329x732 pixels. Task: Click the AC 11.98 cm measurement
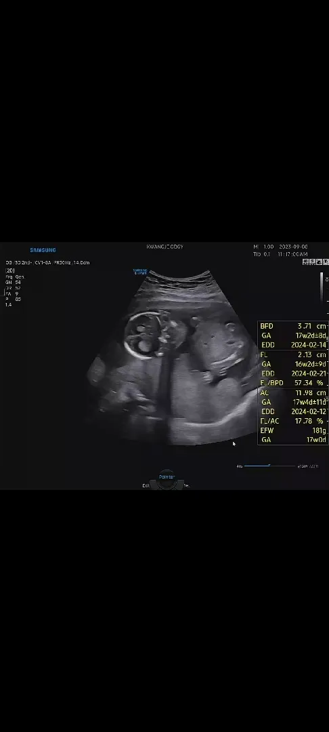[x=293, y=392]
